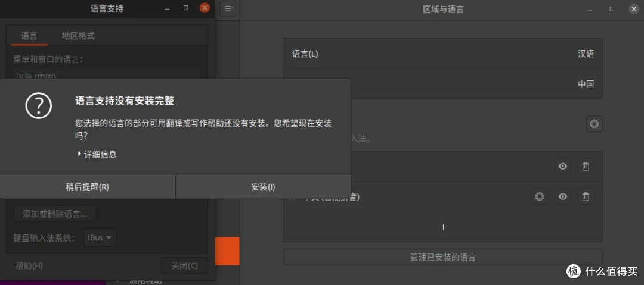Screen dimensions: 644x285
Task: Click 安装(I) to install language support
Action: 264,187
